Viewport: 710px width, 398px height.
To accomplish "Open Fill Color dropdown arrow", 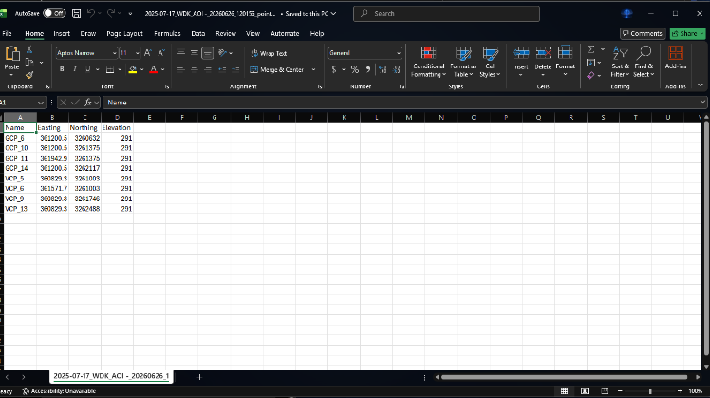I will (x=141, y=69).
